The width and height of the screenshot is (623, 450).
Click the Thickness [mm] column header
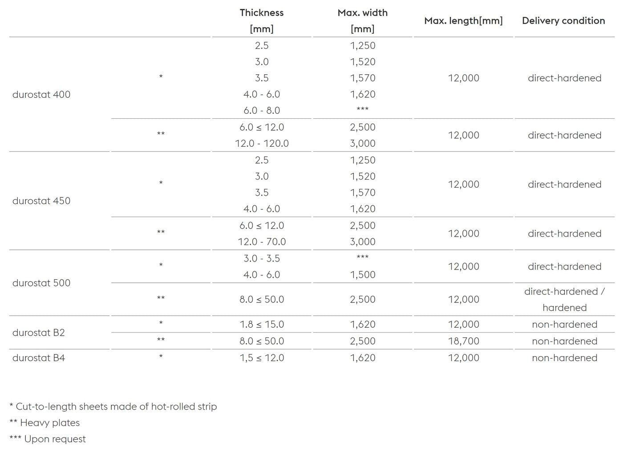pyautogui.click(x=262, y=20)
